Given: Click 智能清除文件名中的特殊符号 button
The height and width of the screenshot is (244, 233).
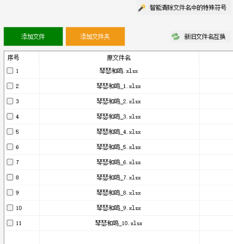Looking at the screenshot, I should [x=184, y=7].
